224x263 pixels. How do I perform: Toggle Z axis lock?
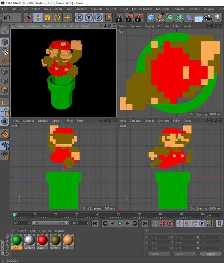pyautogui.click(x=98, y=17)
